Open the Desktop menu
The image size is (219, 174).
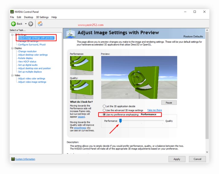point(29,17)
